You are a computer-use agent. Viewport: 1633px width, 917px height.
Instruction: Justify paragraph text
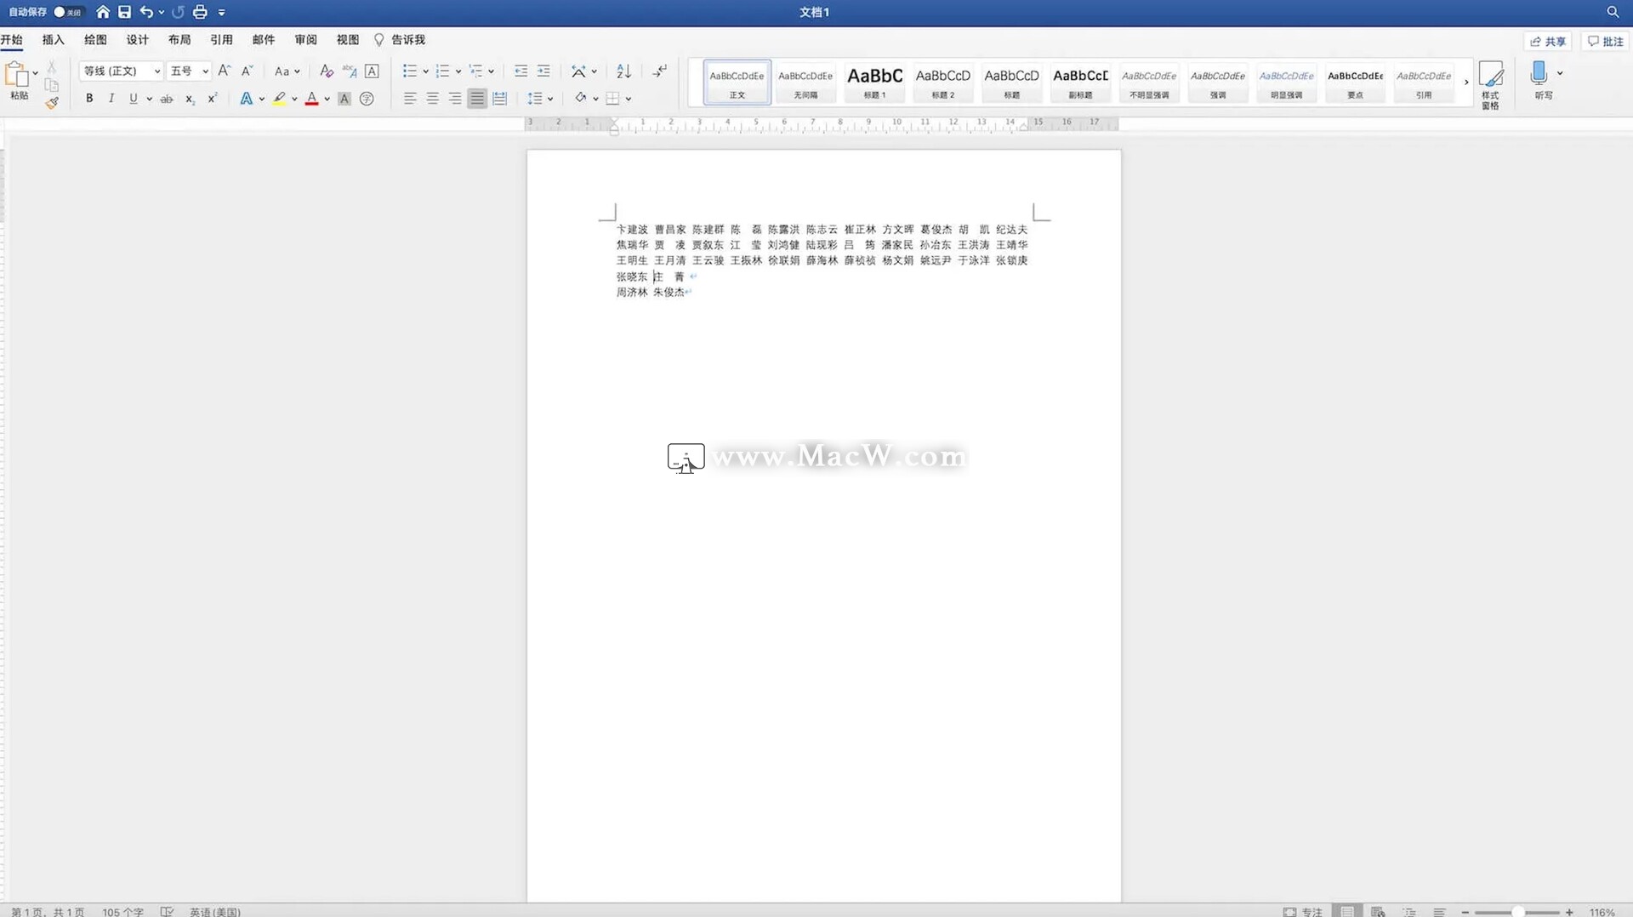point(477,99)
